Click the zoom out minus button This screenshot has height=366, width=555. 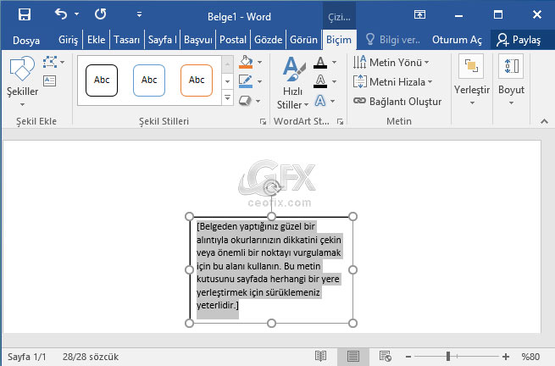tap(408, 357)
